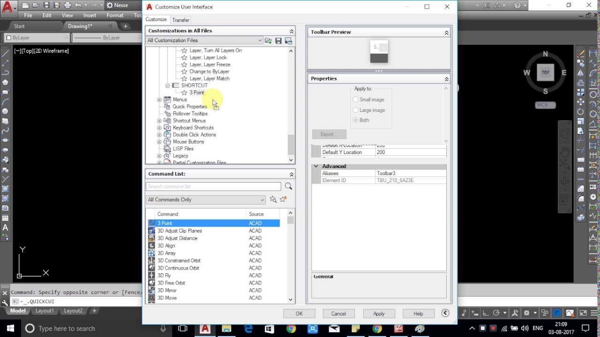Click the find command star-magnifier icon

coord(273,199)
